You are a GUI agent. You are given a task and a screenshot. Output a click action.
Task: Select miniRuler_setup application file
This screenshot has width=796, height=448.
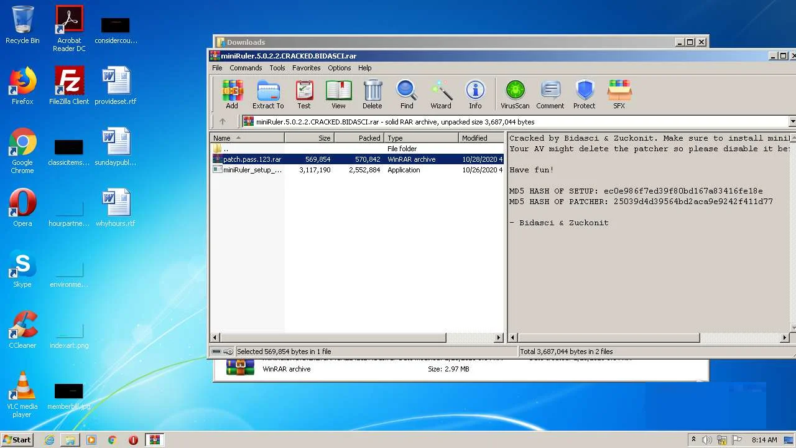[x=252, y=170]
